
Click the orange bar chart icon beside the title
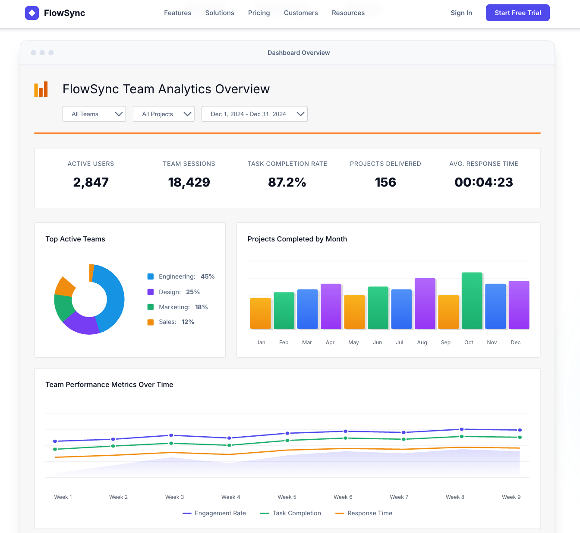(x=41, y=89)
